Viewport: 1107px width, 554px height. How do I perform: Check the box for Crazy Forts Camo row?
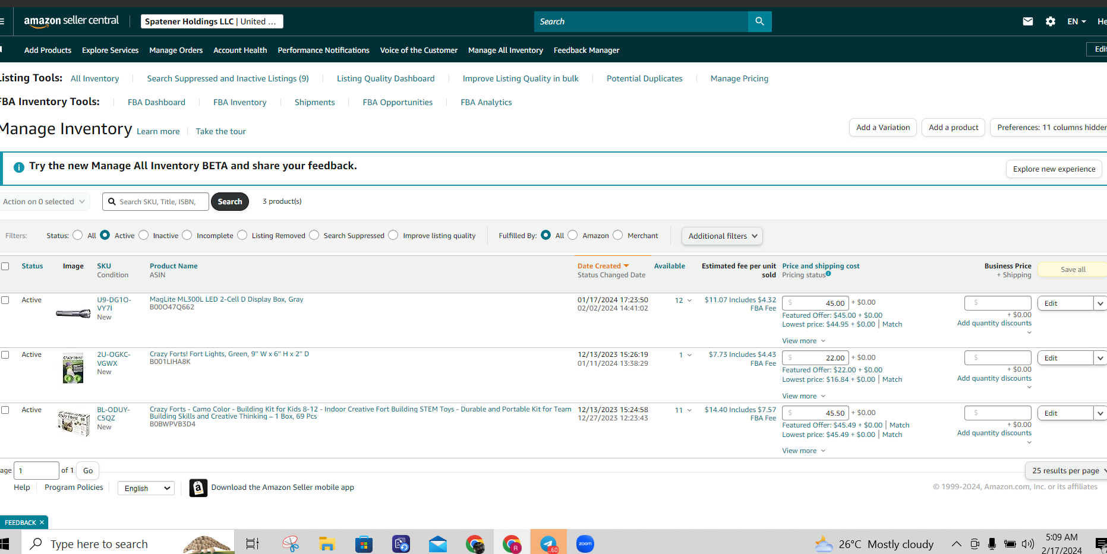click(5, 410)
